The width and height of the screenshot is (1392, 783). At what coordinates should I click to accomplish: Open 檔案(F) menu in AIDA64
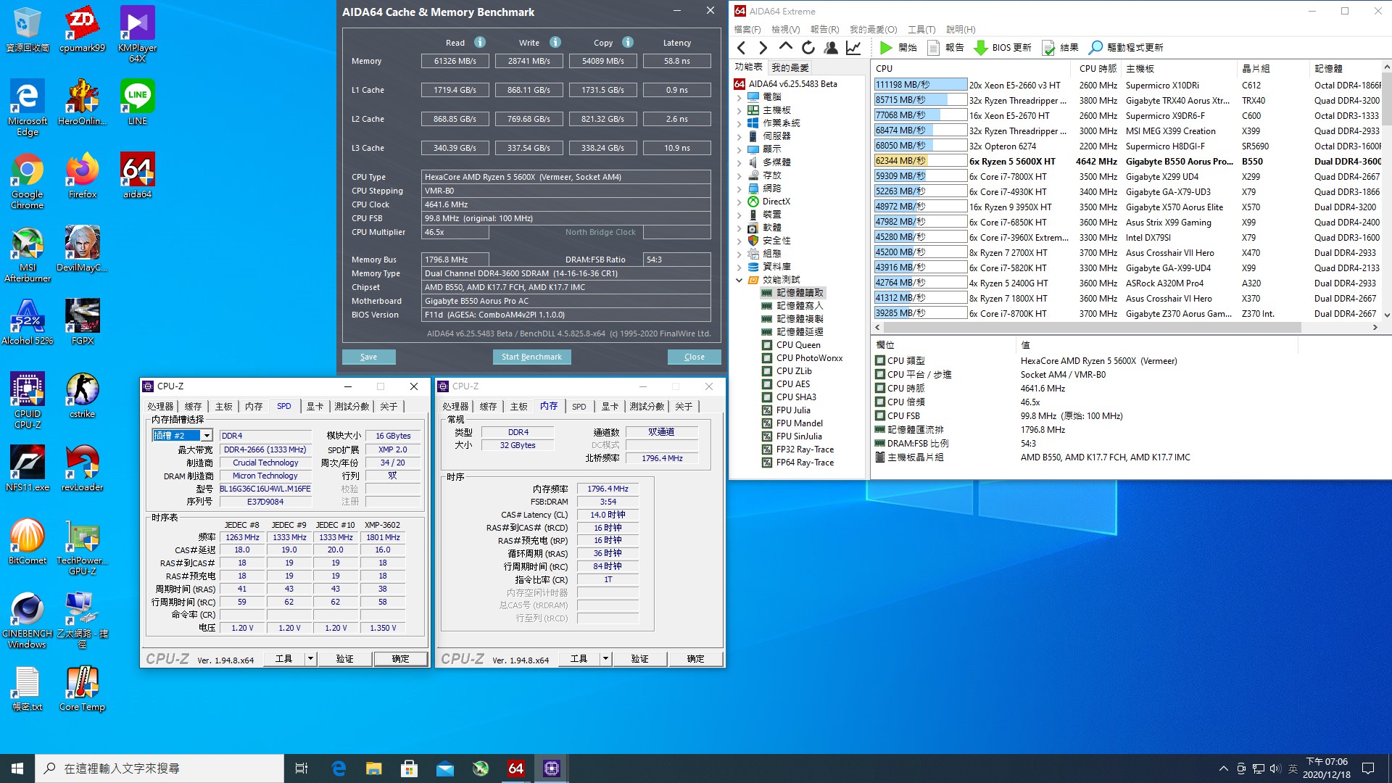pos(747,30)
